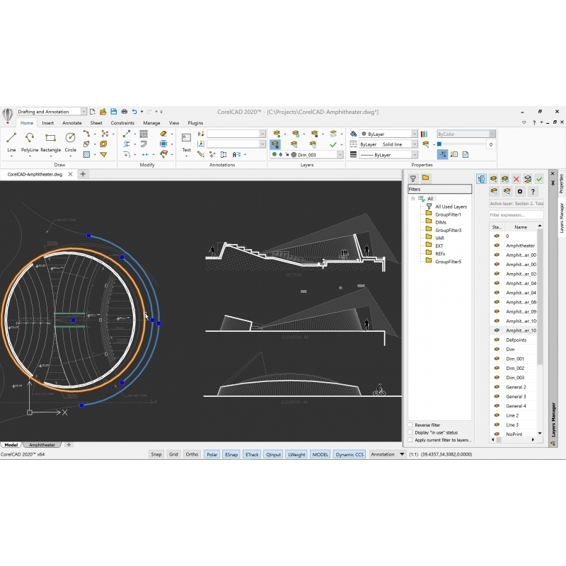Open the ByLayer line color dropdown
Viewport: 566px width, 566px height.
pyautogui.click(x=415, y=134)
